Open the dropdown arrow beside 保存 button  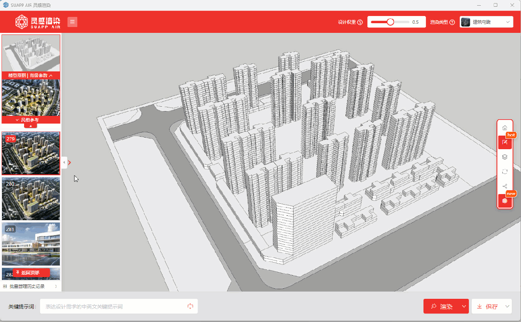coord(507,307)
